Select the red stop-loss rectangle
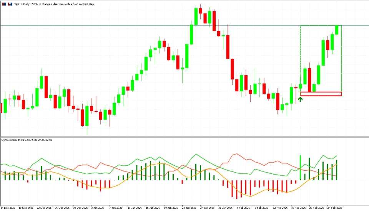The height and width of the screenshot is (211, 369). pos(321,94)
